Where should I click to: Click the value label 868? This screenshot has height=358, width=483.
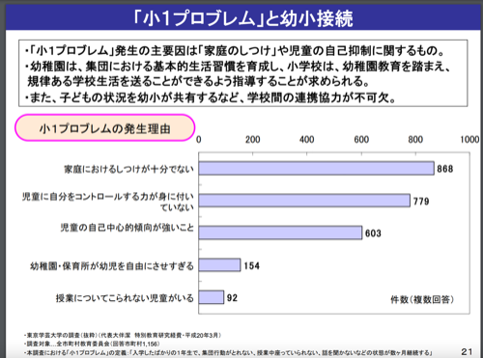(x=445, y=169)
